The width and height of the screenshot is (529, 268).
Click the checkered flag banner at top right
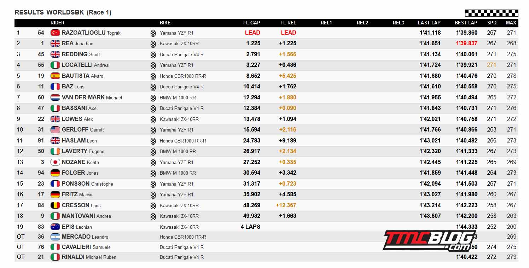tap(492, 13)
